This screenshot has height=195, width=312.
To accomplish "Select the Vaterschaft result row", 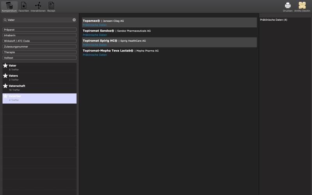I will click(x=39, y=88).
